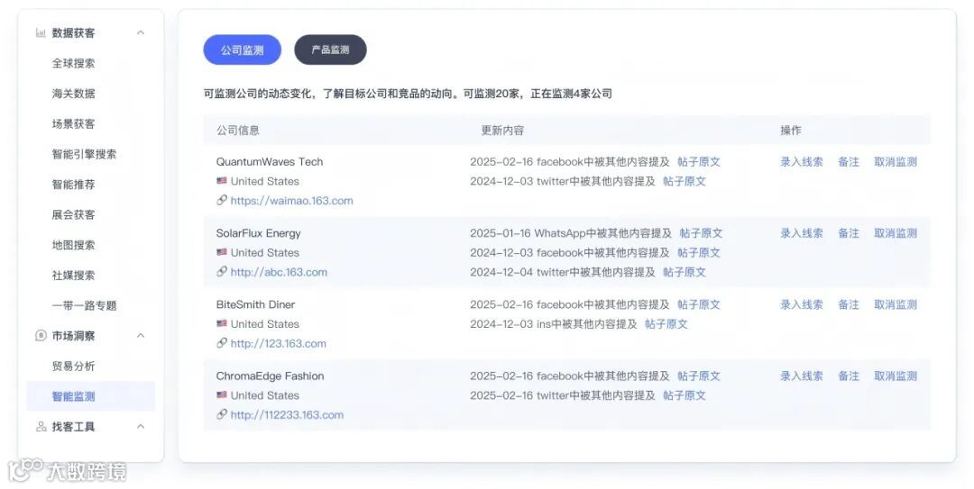Open 全球搜索 in the sidebar

[x=73, y=63]
